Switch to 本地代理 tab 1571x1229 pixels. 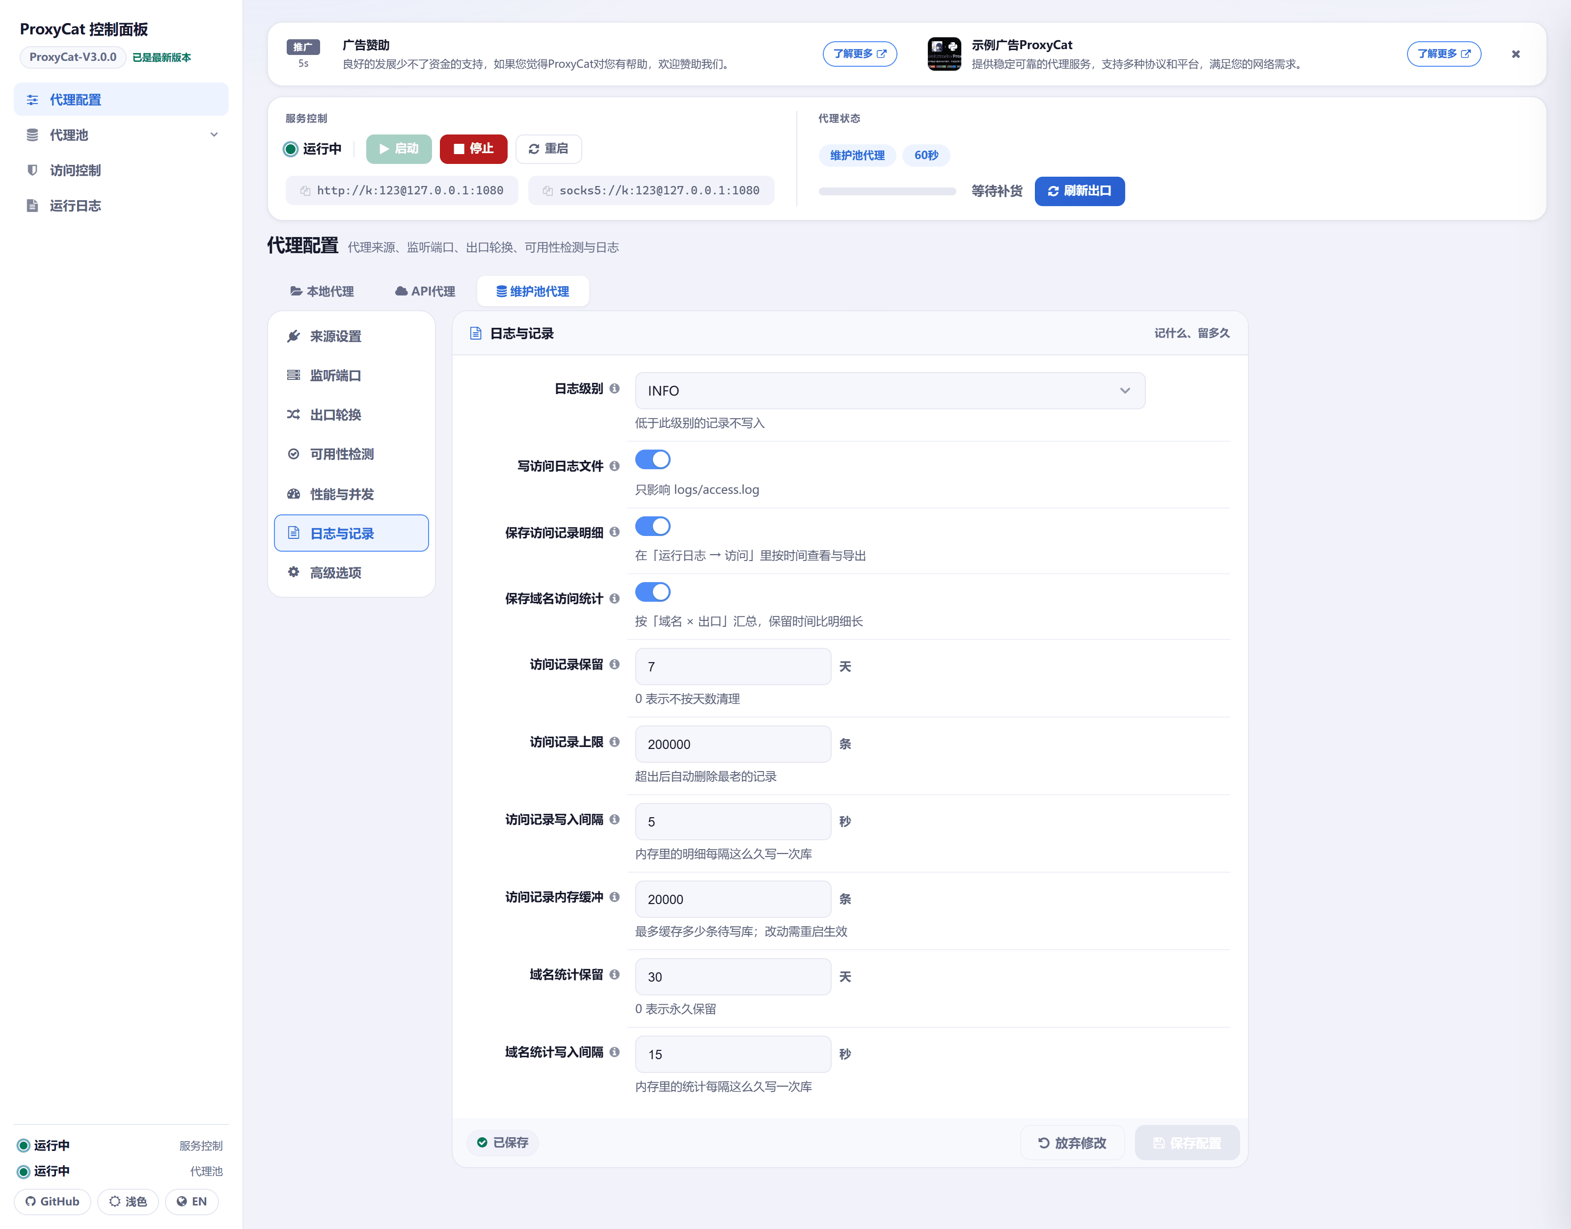pos(323,292)
